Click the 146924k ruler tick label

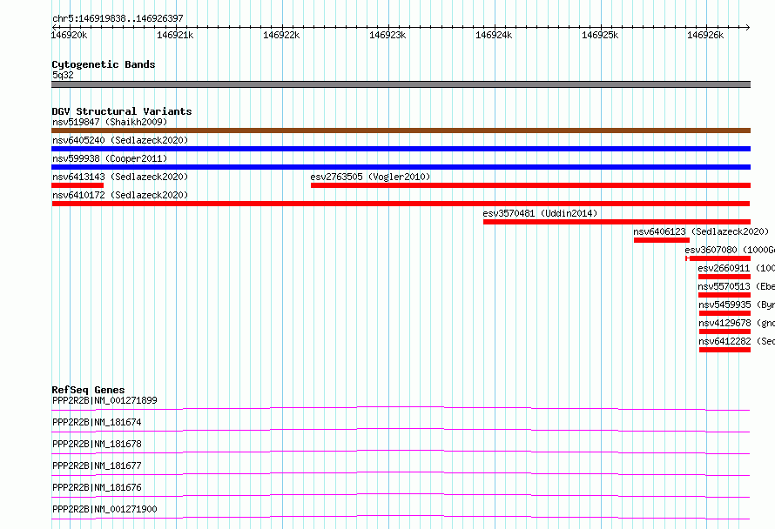tap(494, 35)
